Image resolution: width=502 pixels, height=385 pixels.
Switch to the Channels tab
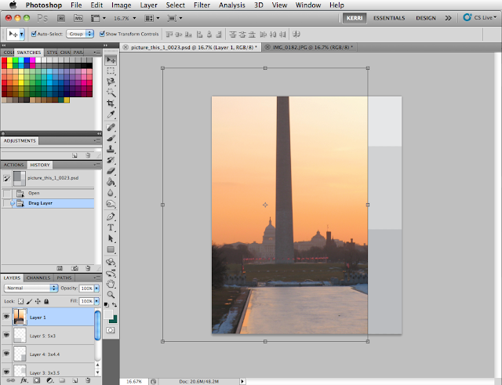[38, 278]
